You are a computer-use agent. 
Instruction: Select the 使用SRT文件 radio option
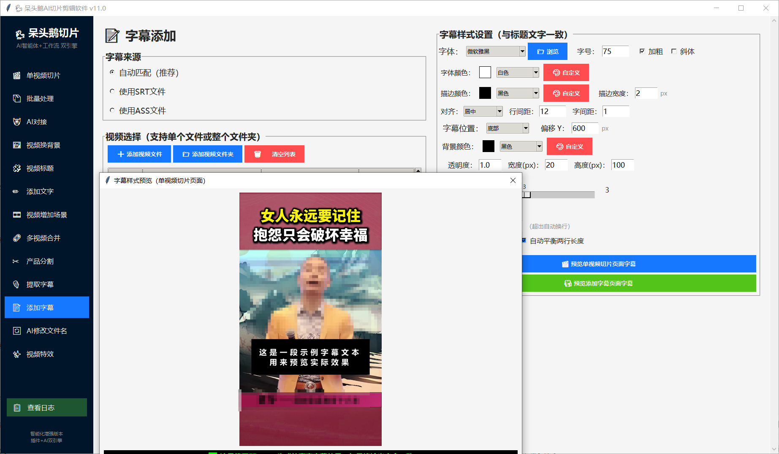[x=112, y=92]
